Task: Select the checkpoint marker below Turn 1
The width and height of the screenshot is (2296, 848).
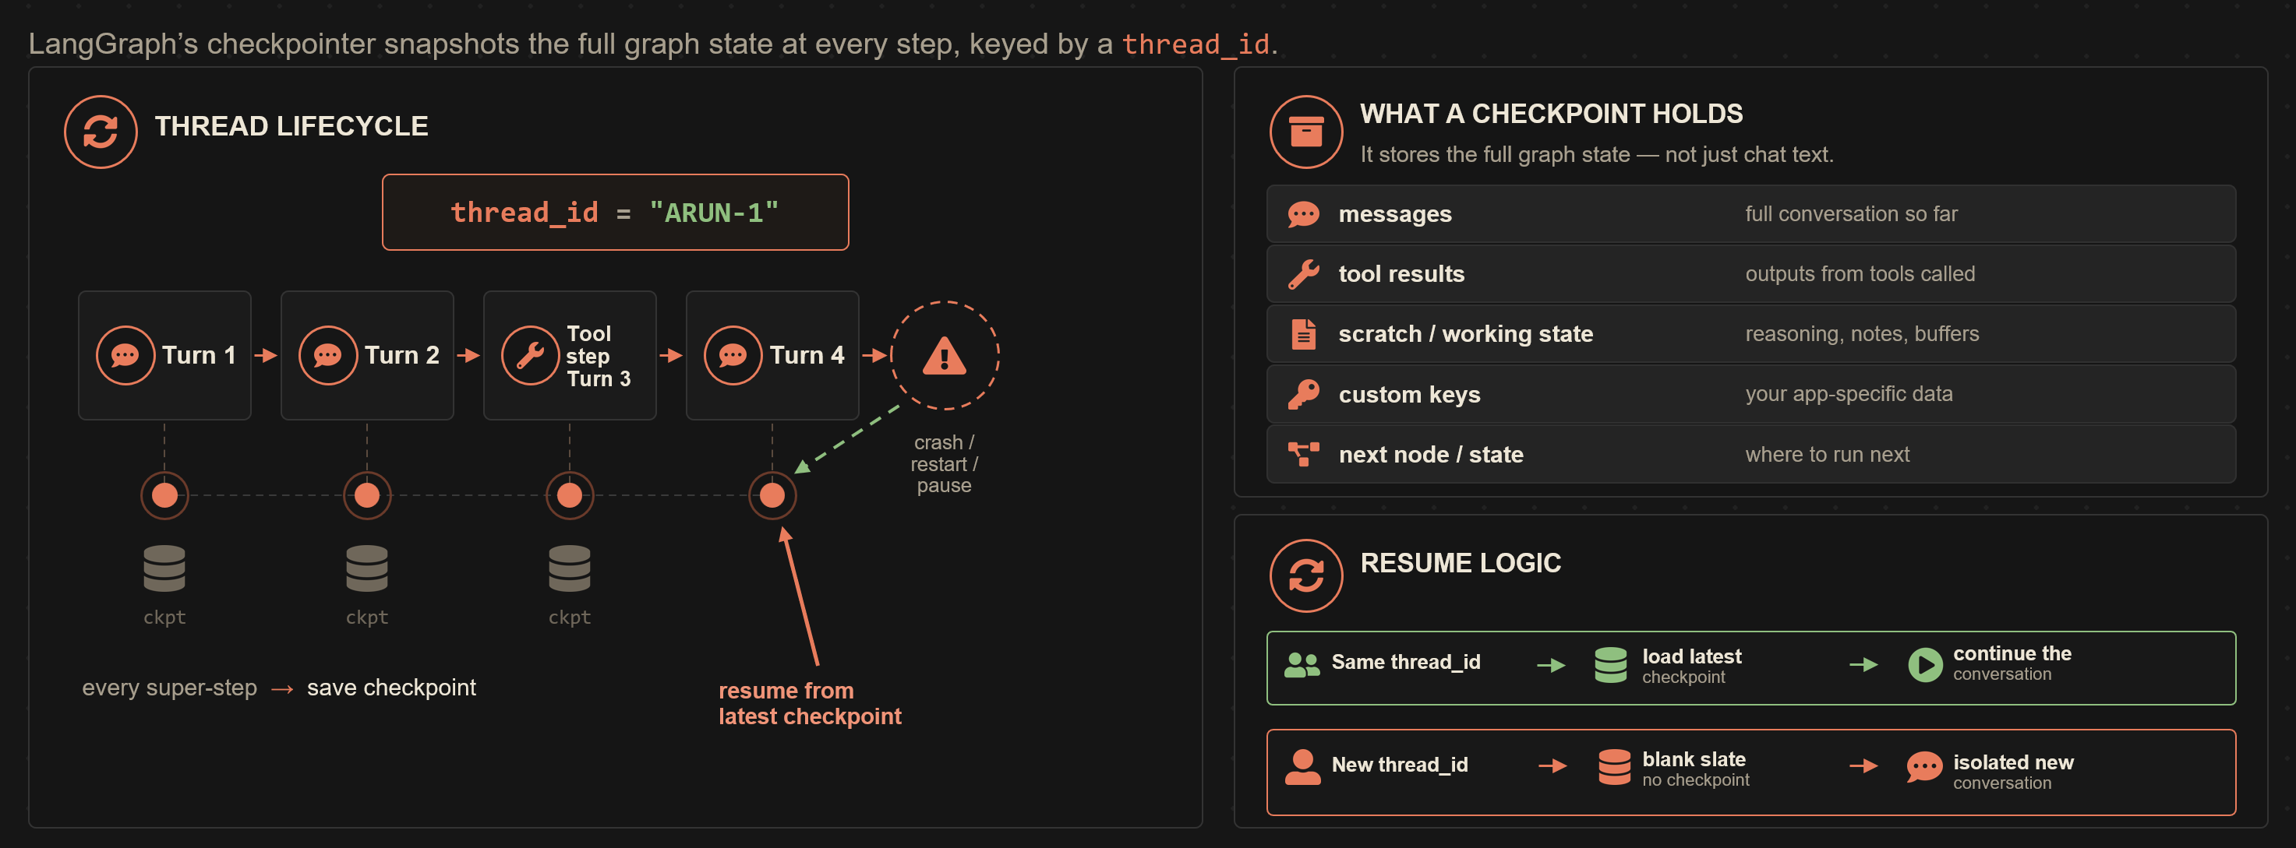Action: coord(164,495)
